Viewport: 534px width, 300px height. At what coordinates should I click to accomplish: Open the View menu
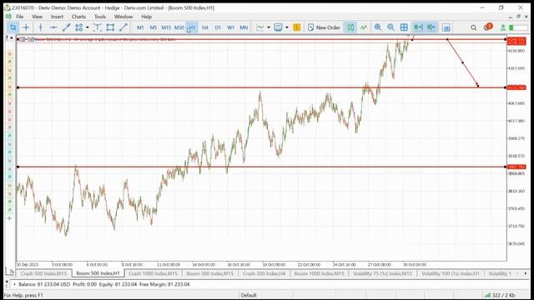point(37,17)
